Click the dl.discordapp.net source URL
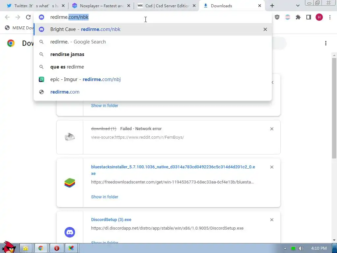 pos(167,228)
